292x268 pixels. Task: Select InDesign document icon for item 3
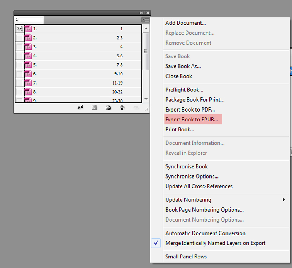click(x=28, y=46)
